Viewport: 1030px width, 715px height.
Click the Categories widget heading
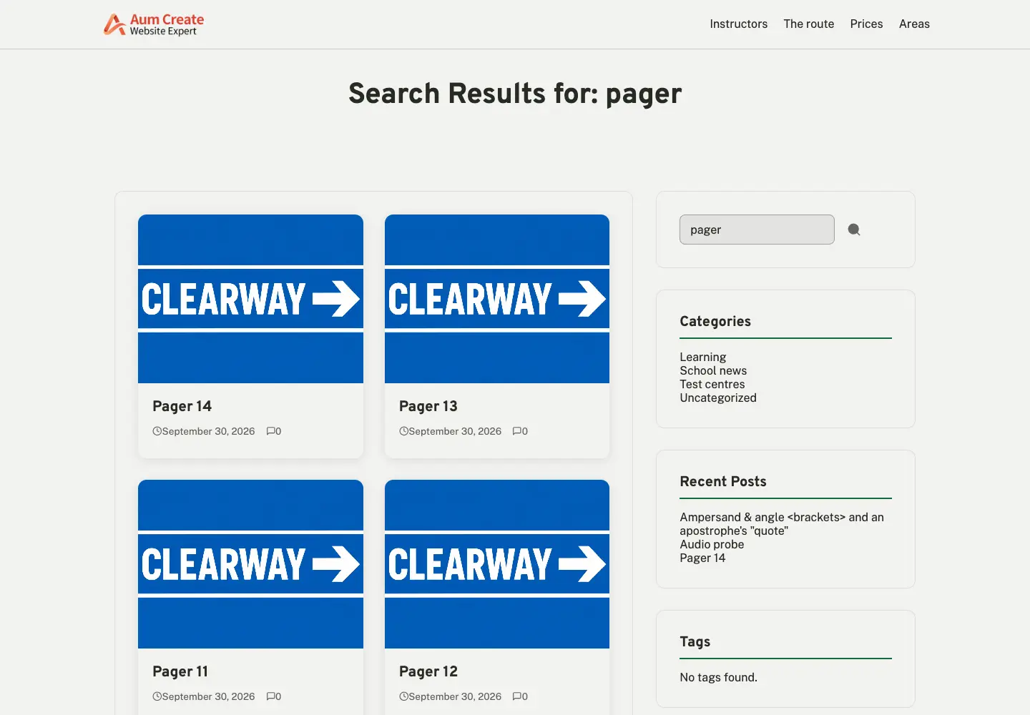pos(715,321)
